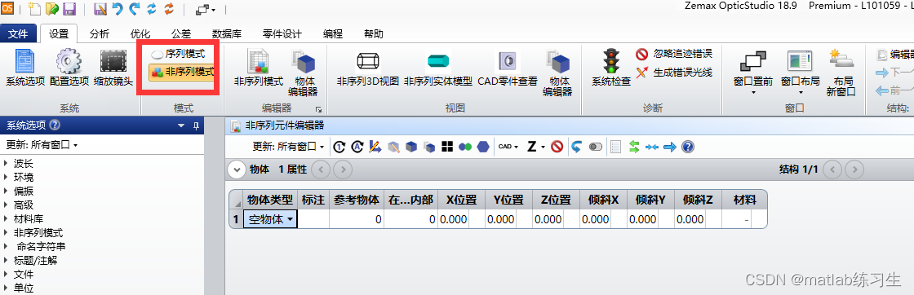Screen dimensions: 914x295
Task: Open a file using the folder icon
Action: (x=52, y=9)
